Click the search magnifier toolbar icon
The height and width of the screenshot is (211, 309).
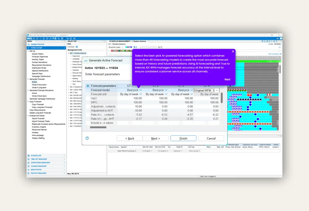(50, 38)
